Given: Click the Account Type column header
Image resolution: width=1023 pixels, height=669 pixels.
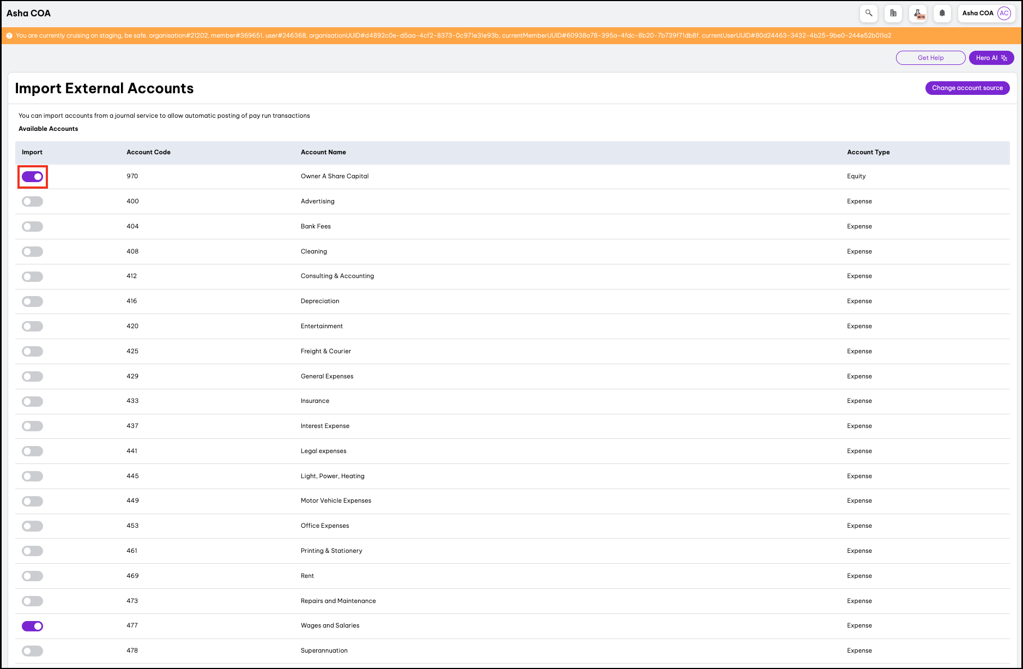Looking at the screenshot, I should 868,152.
